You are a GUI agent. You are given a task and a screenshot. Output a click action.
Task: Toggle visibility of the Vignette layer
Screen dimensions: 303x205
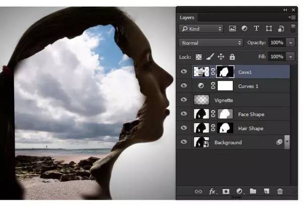pyautogui.click(x=184, y=99)
